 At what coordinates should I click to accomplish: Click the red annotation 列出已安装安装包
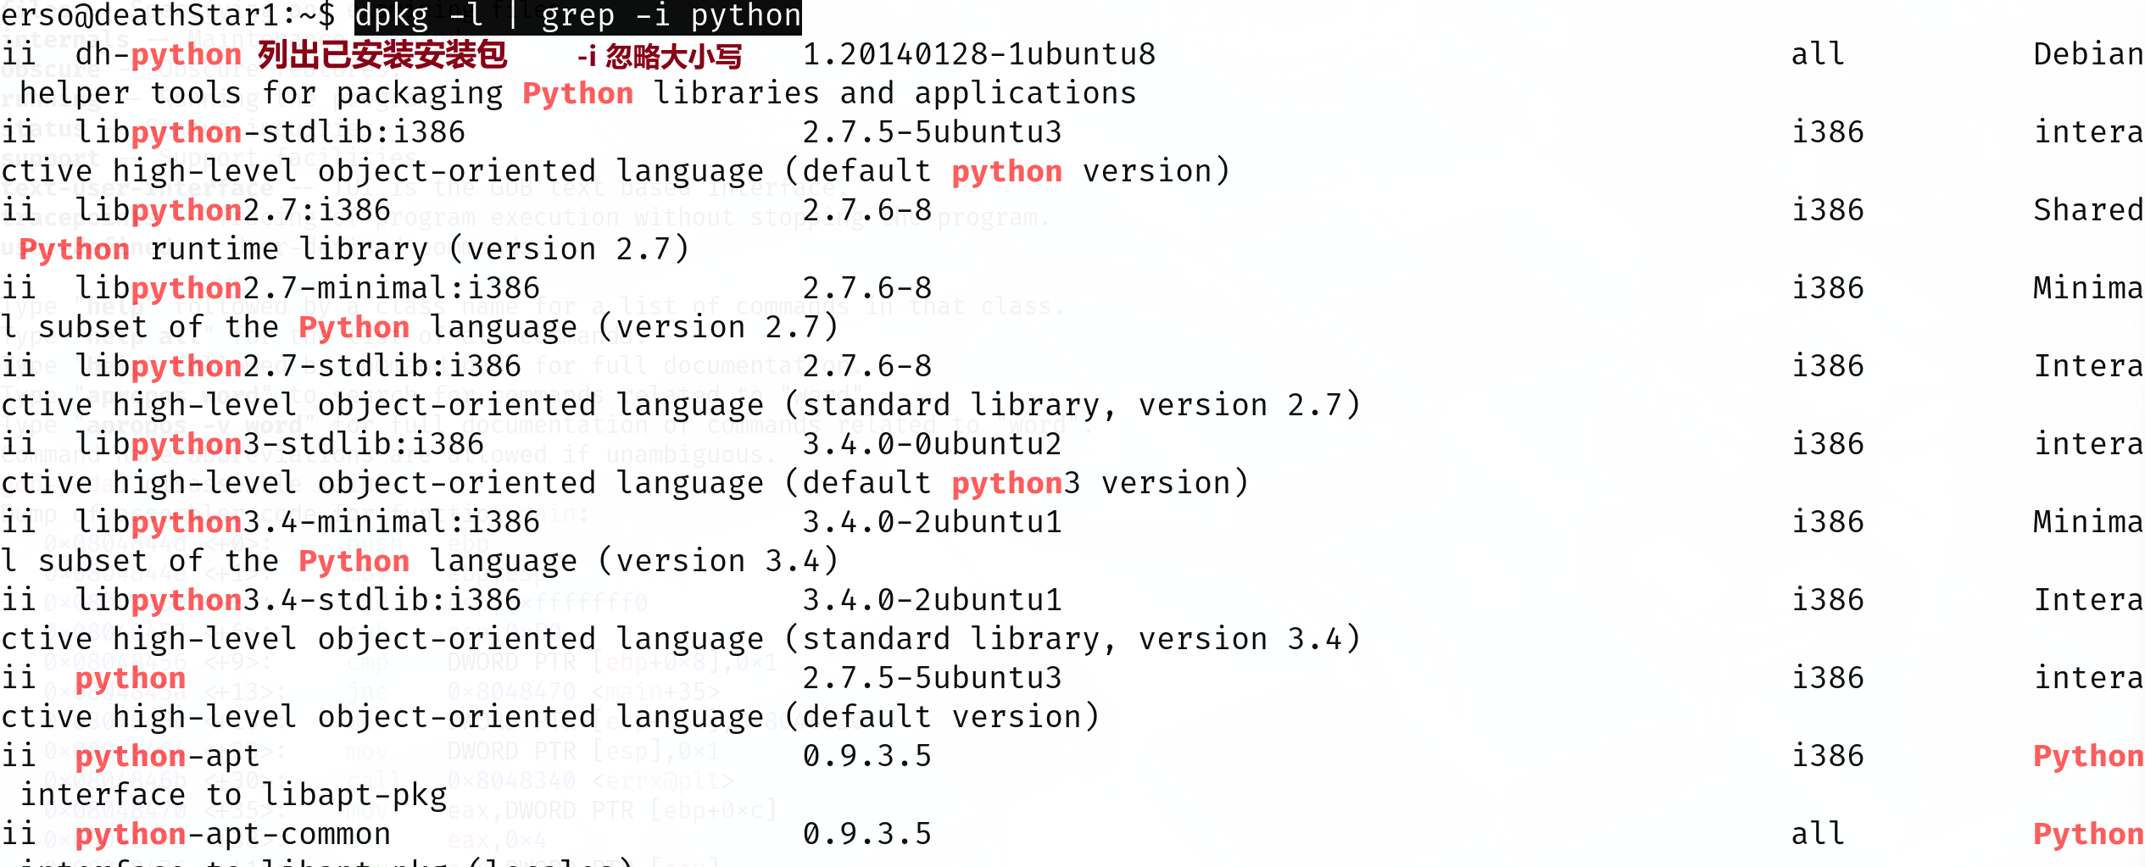click(382, 56)
